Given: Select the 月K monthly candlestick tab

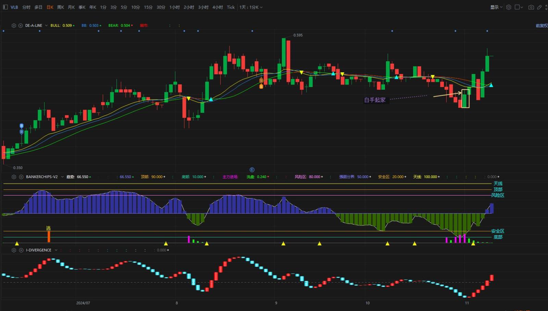Looking at the screenshot, I should pos(71,7).
